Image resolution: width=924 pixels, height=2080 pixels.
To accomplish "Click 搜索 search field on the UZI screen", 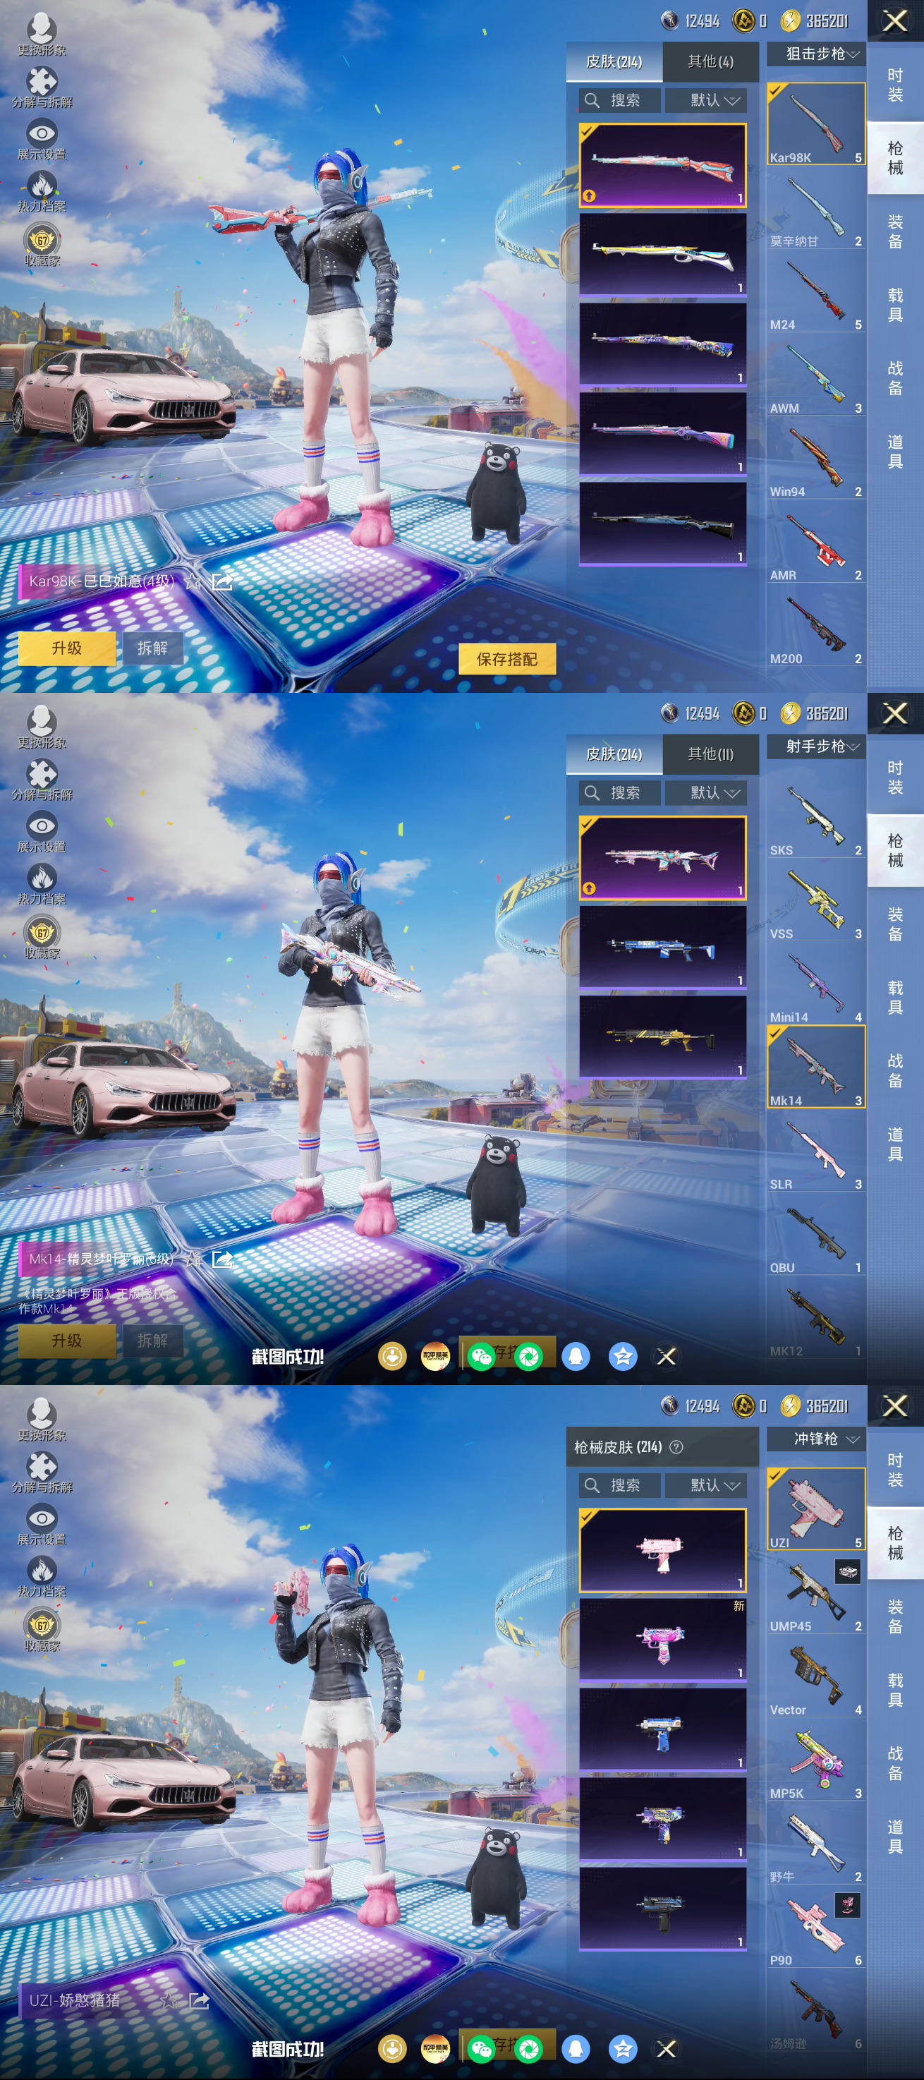I will pos(620,1485).
